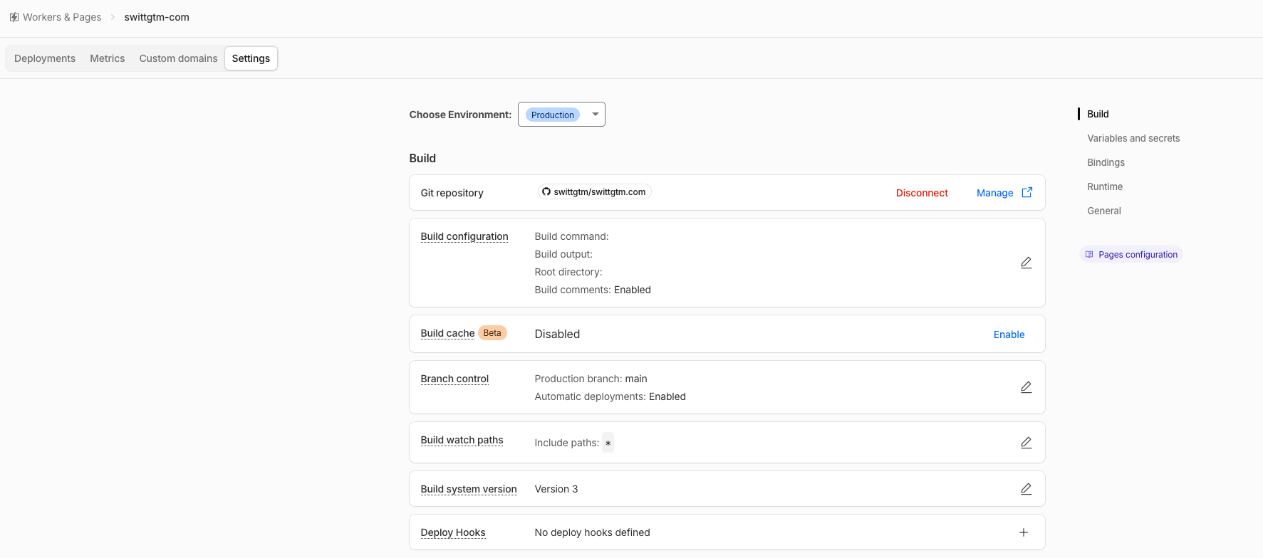The width and height of the screenshot is (1263, 558).
Task: Click 'No deploy hooks defined' text
Action: [x=592, y=532]
